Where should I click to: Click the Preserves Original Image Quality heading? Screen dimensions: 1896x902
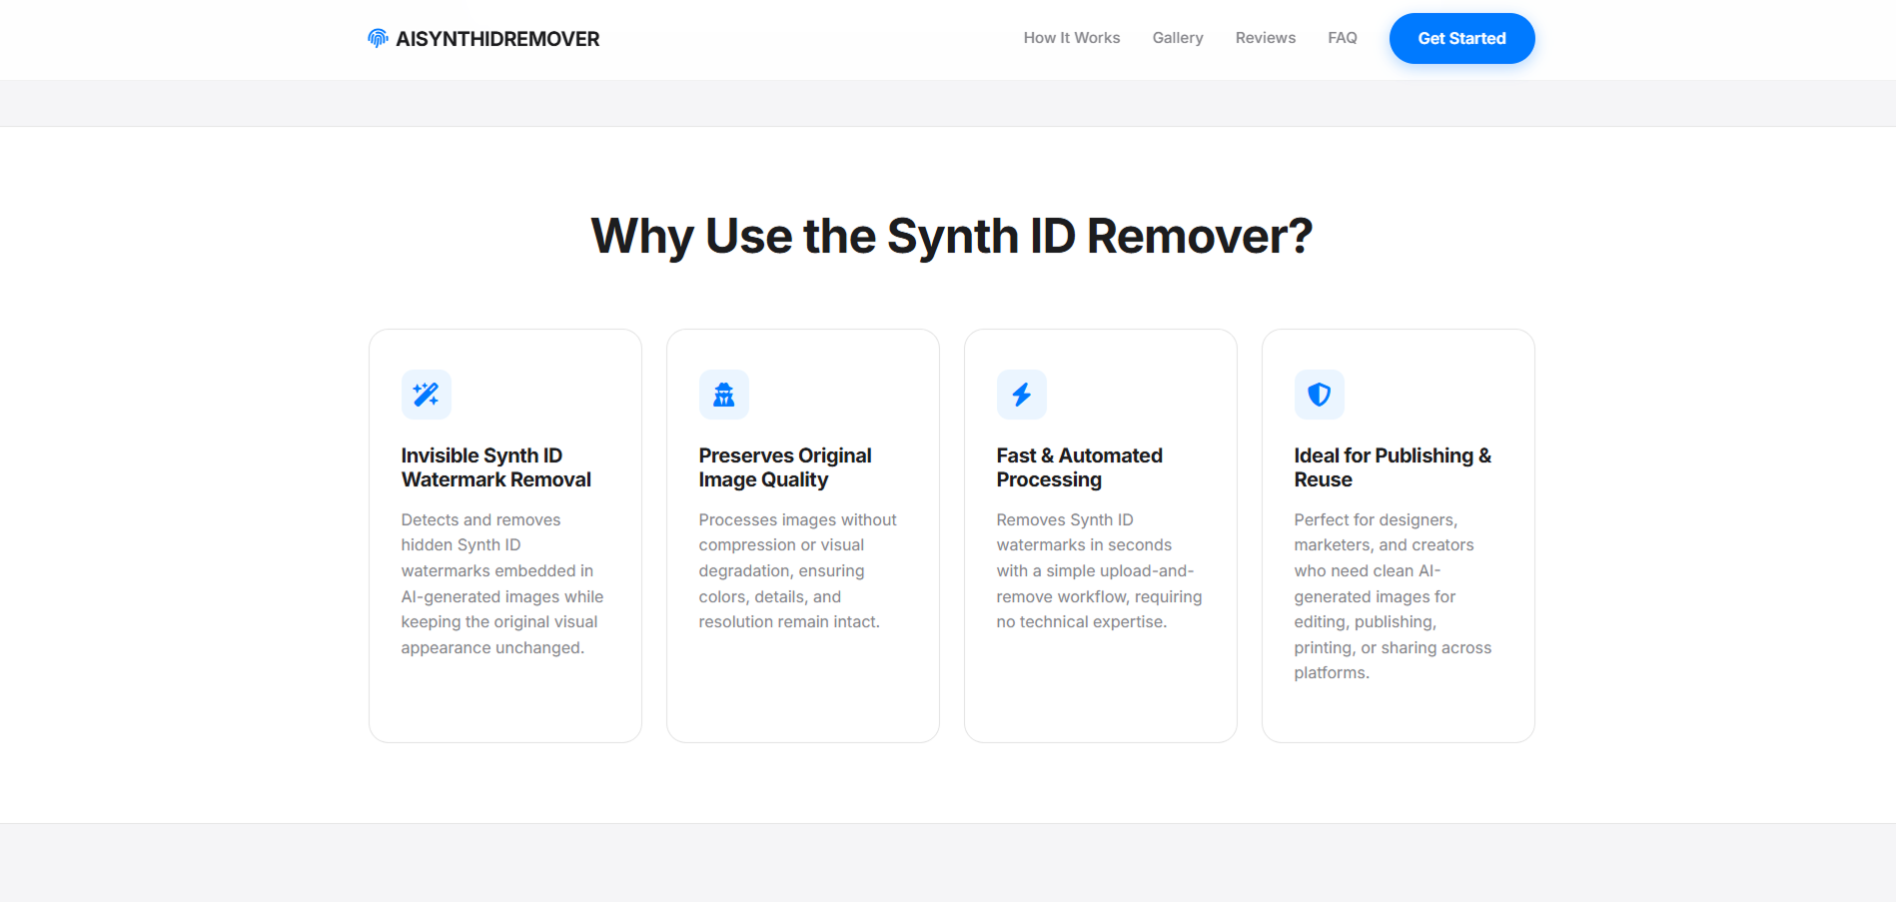coord(785,466)
